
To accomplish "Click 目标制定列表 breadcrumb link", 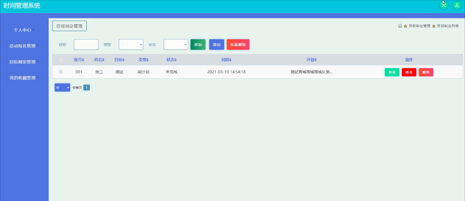I will pos(448,26).
